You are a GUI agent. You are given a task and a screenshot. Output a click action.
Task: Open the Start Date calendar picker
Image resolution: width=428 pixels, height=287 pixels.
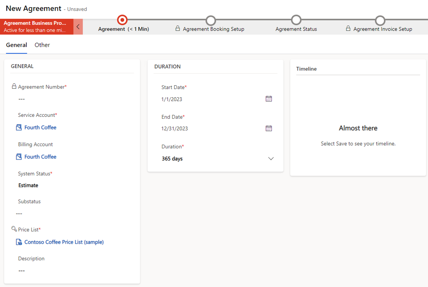click(x=269, y=98)
